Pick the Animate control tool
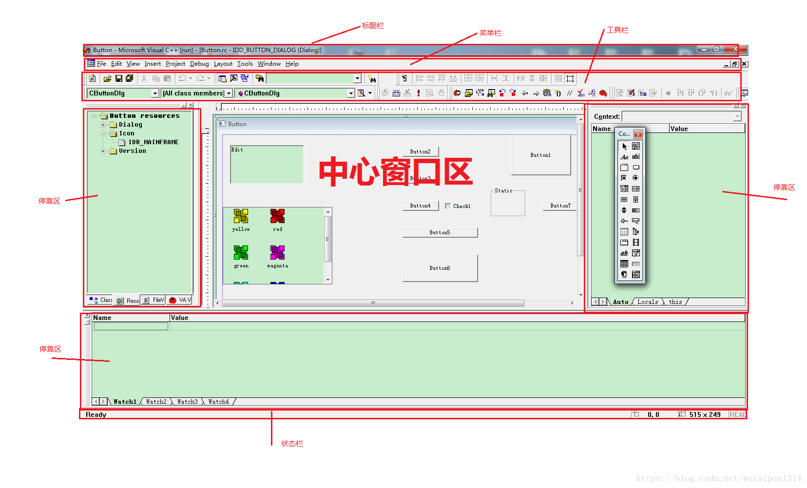 coord(636,242)
